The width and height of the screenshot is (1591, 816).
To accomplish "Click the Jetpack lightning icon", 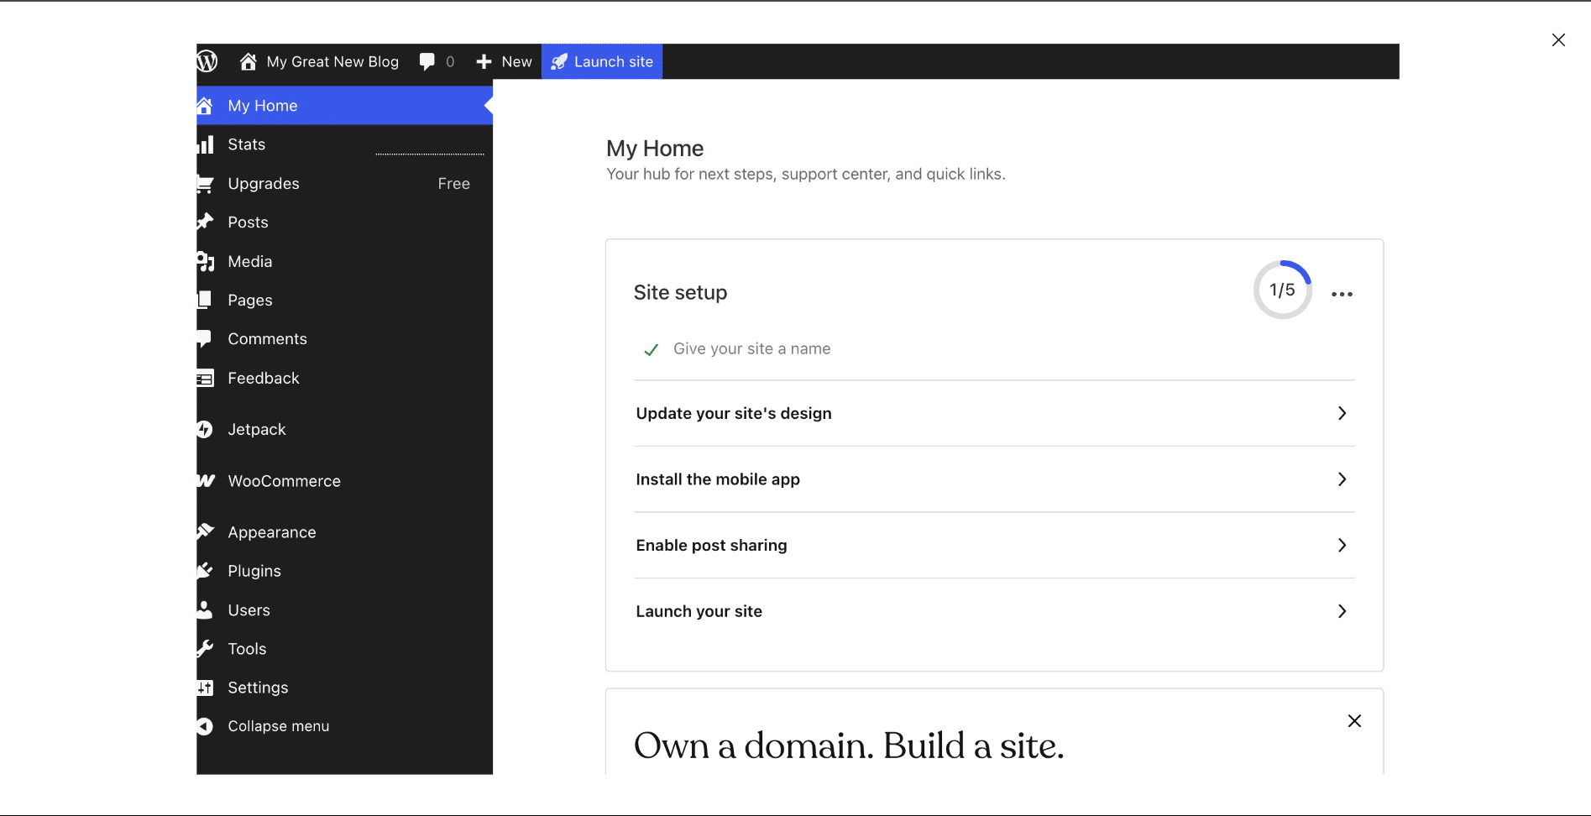I will [x=205, y=429].
